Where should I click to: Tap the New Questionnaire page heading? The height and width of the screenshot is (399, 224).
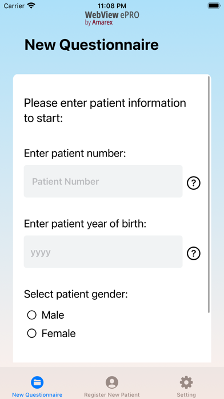point(91,45)
